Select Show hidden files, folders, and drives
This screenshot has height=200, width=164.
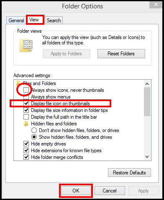tap(34, 137)
